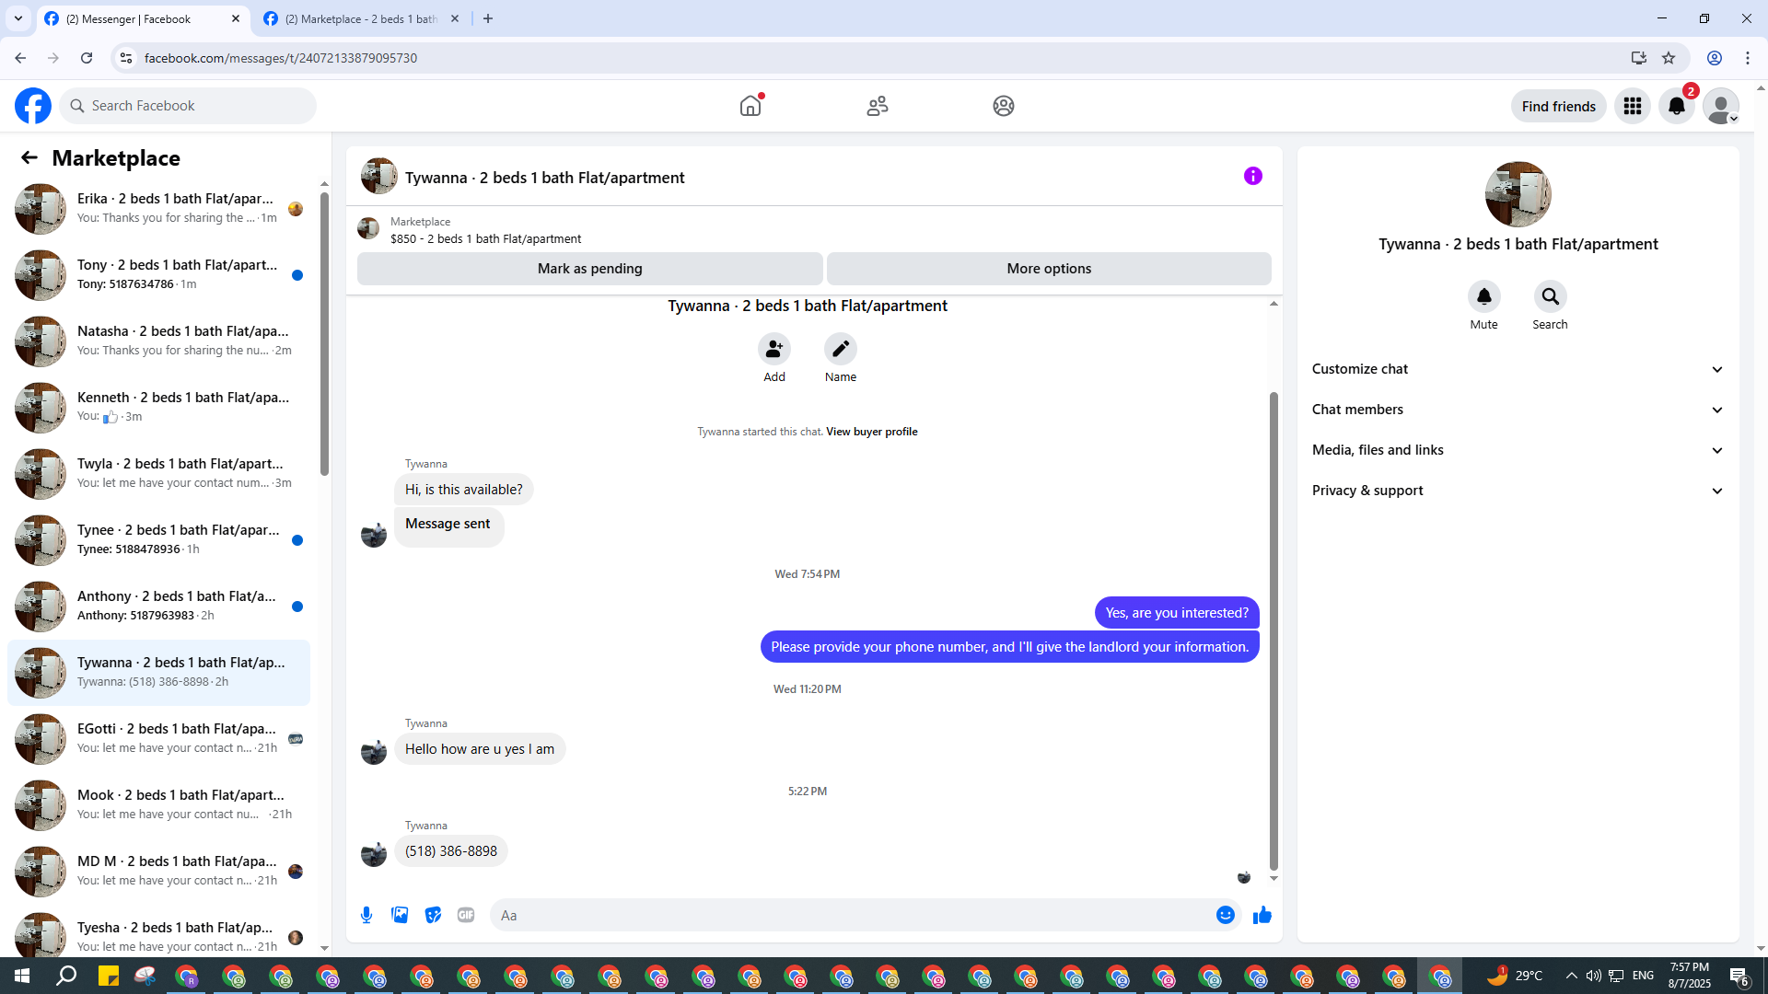Open the Windows action center notifications
This screenshot has width=1768, height=994.
1739,976
